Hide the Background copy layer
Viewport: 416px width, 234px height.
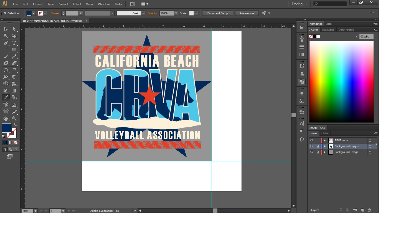click(312, 146)
